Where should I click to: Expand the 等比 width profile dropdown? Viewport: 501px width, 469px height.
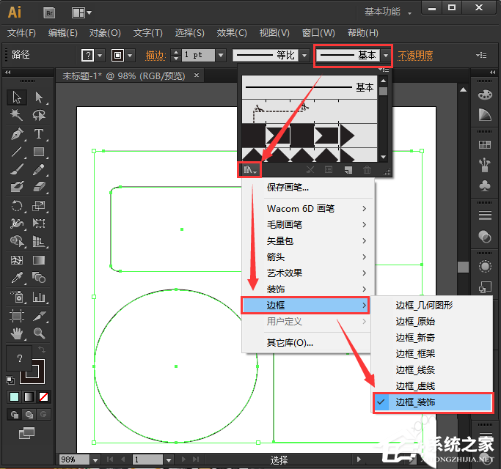point(303,56)
